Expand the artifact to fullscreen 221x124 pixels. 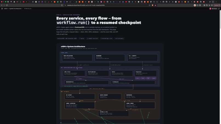219,8
